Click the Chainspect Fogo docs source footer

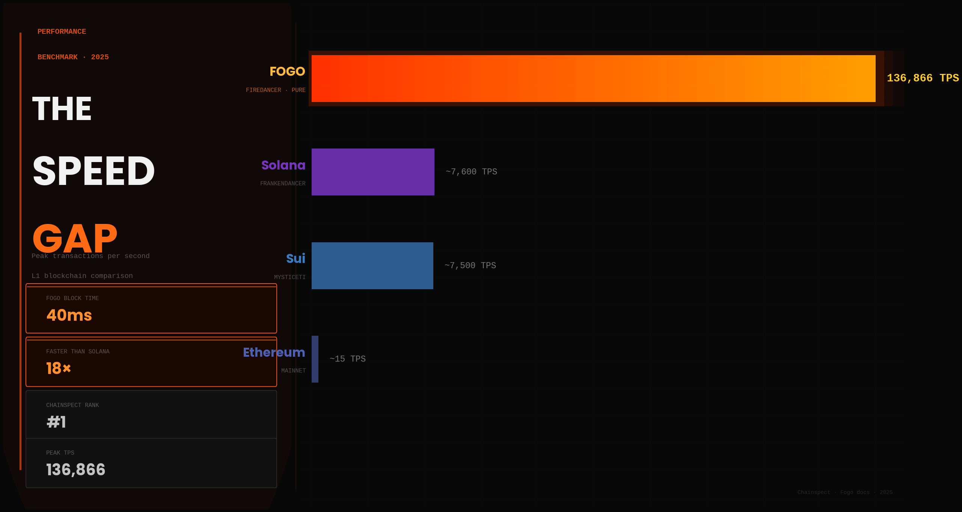[x=845, y=492]
